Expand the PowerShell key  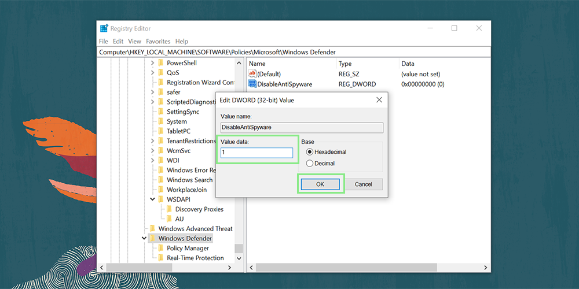[x=152, y=63]
